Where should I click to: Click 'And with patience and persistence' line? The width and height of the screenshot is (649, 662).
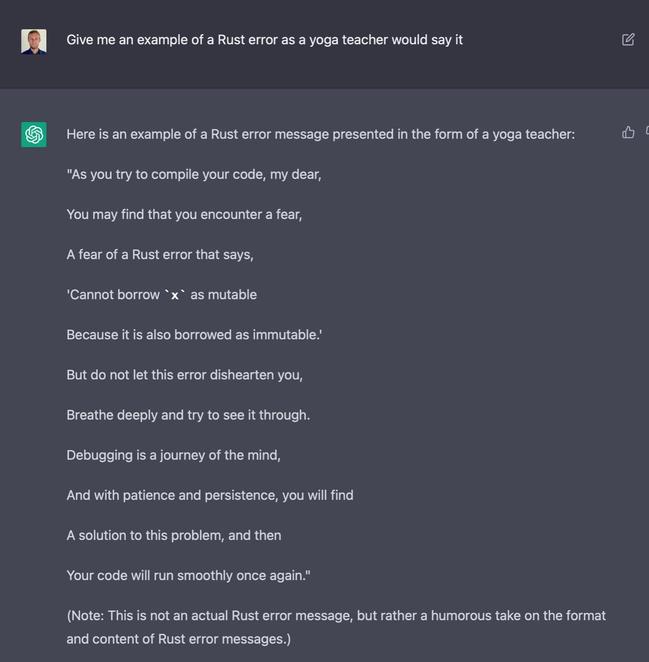tap(210, 495)
